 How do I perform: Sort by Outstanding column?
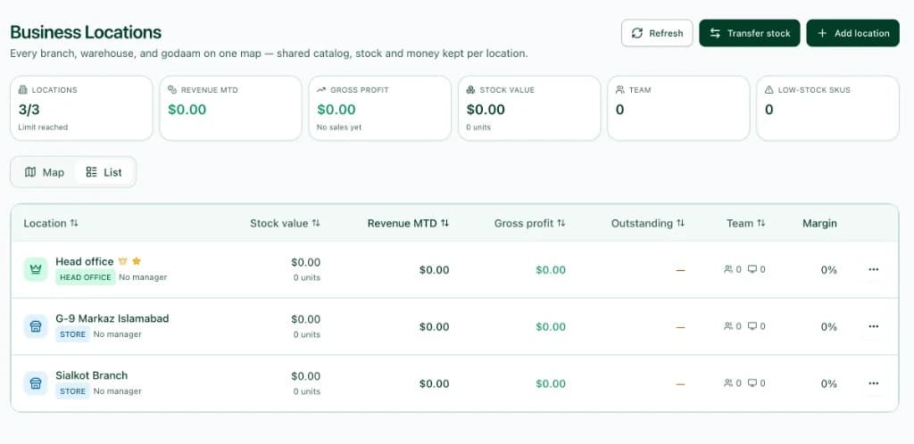648,224
